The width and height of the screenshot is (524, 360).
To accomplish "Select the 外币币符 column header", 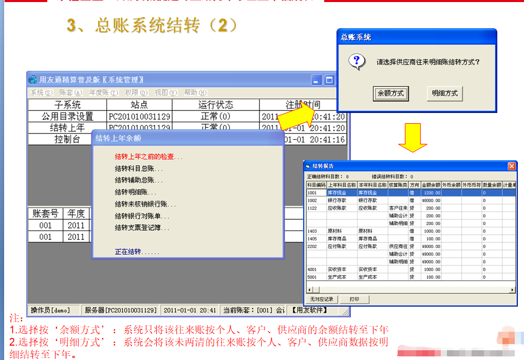I will pyautogui.click(x=472, y=185).
